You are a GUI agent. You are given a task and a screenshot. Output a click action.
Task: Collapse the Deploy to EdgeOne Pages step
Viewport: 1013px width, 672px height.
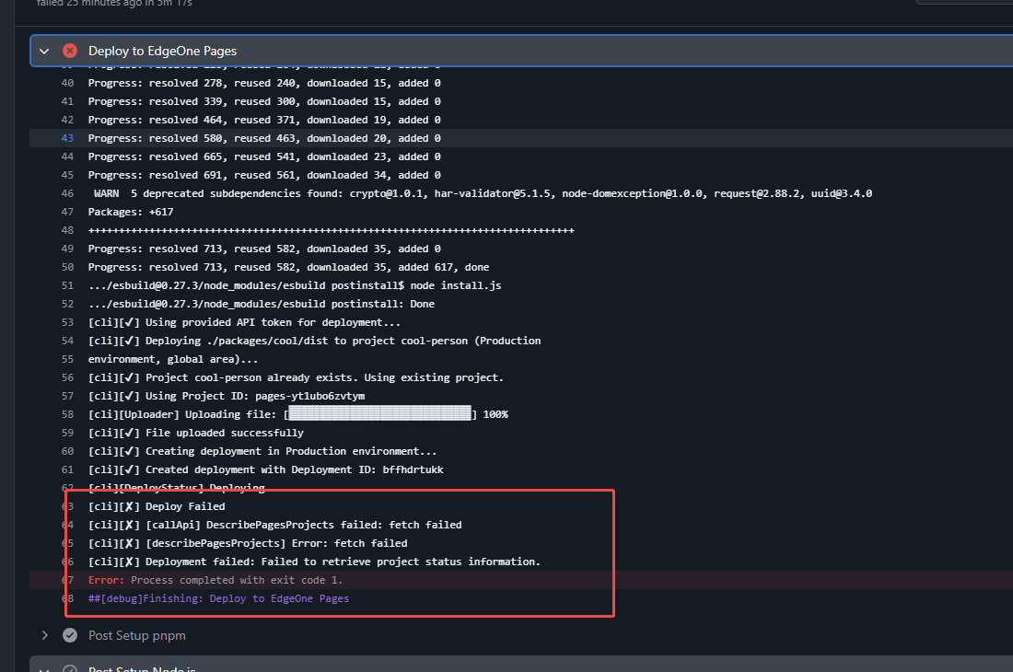coord(44,51)
